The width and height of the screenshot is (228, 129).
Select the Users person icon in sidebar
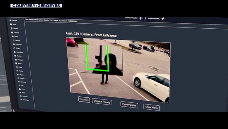tap(20, 89)
